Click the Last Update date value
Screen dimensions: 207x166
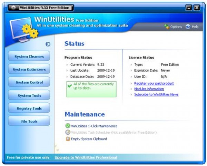coord(106,71)
